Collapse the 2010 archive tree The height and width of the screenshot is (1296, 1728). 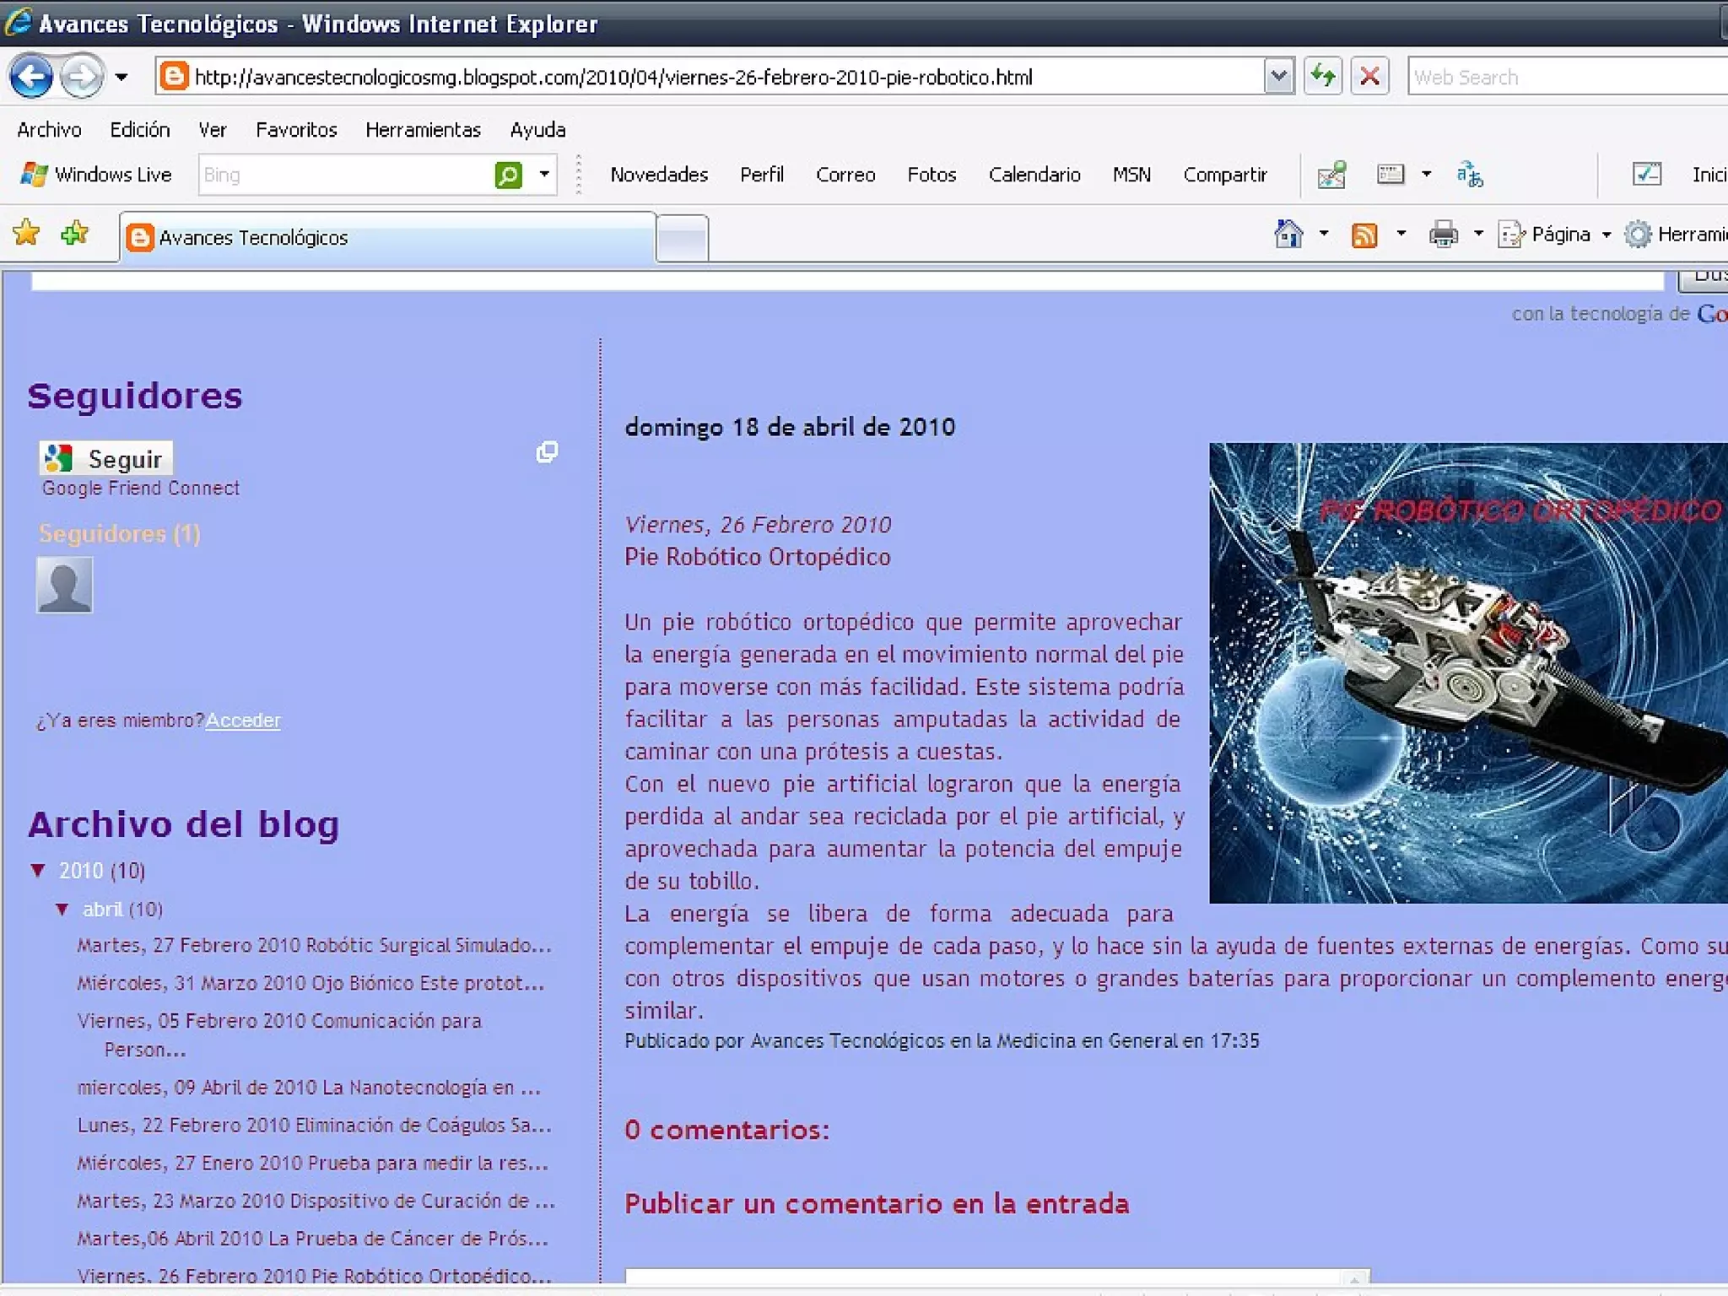click(38, 870)
